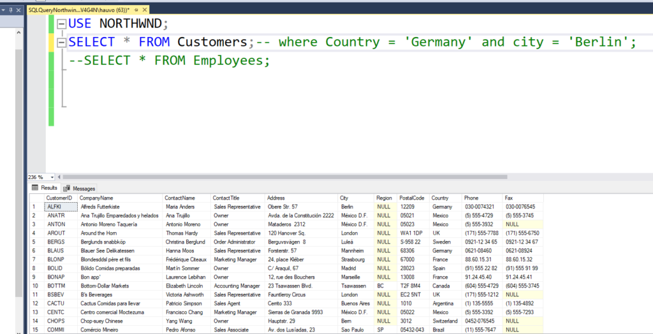Select the Address column header
653x334 pixels.
[x=301, y=198]
